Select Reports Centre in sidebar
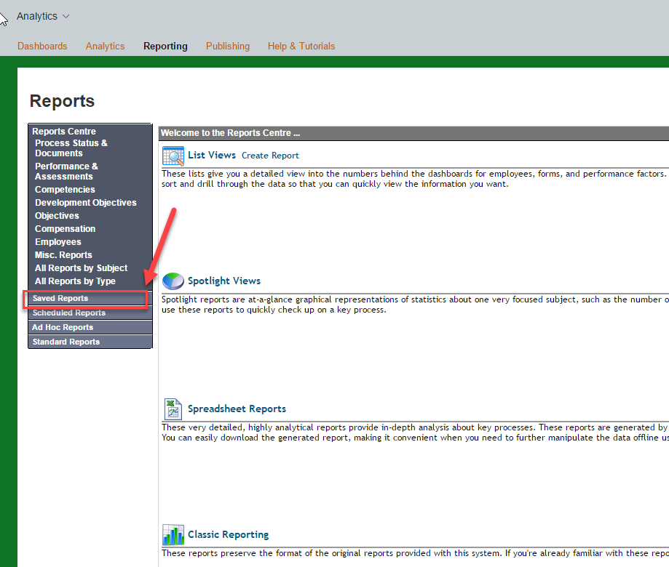669x567 pixels. point(64,131)
